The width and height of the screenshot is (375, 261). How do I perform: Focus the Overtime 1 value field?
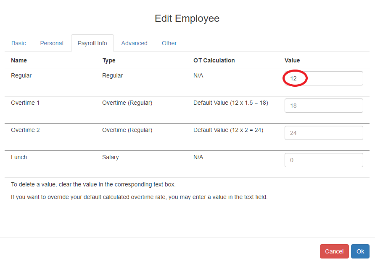pyautogui.click(x=323, y=106)
